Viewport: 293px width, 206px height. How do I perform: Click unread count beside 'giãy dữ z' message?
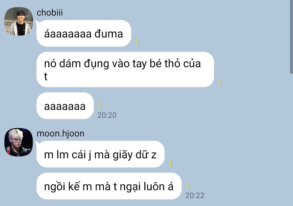pos(170,164)
